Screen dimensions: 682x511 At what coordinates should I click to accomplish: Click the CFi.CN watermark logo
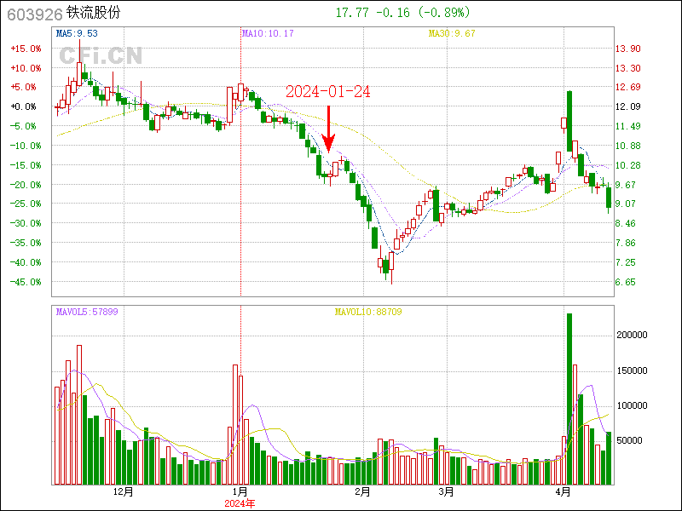pyautogui.click(x=101, y=56)
